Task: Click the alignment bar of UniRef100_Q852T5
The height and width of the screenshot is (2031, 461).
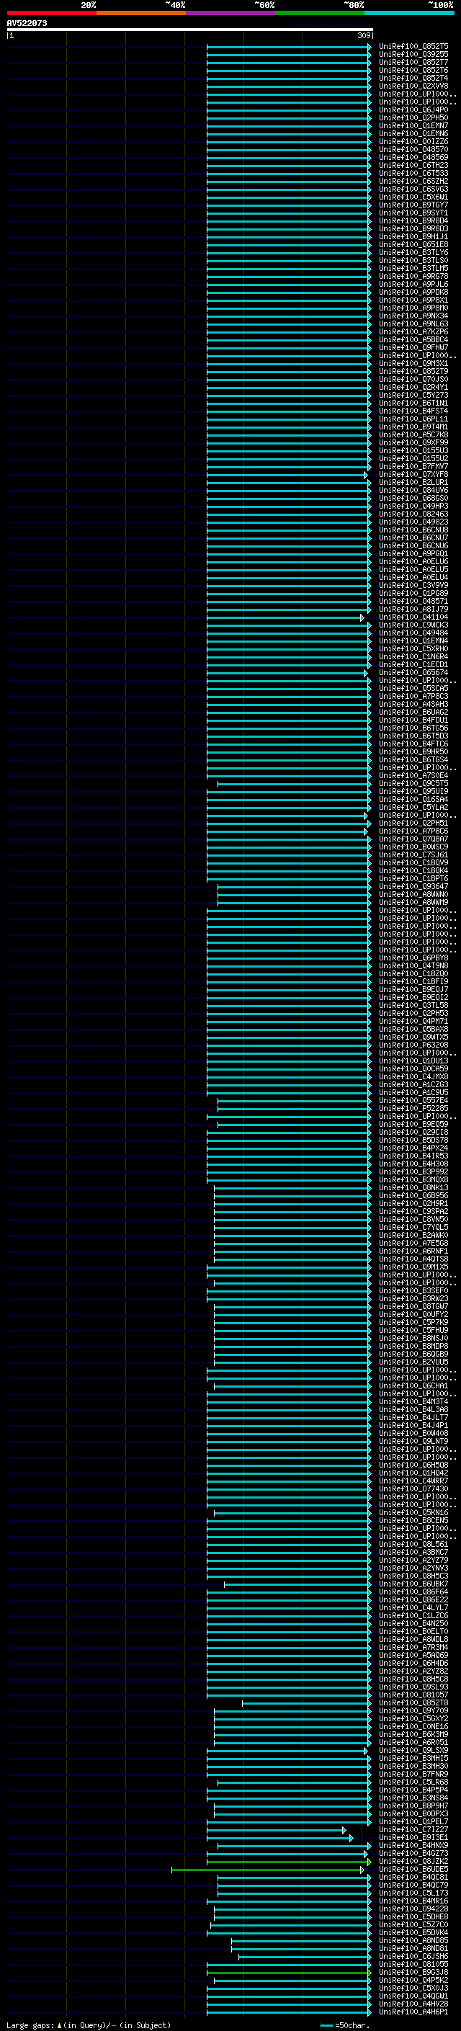Action: pos(288,48)
